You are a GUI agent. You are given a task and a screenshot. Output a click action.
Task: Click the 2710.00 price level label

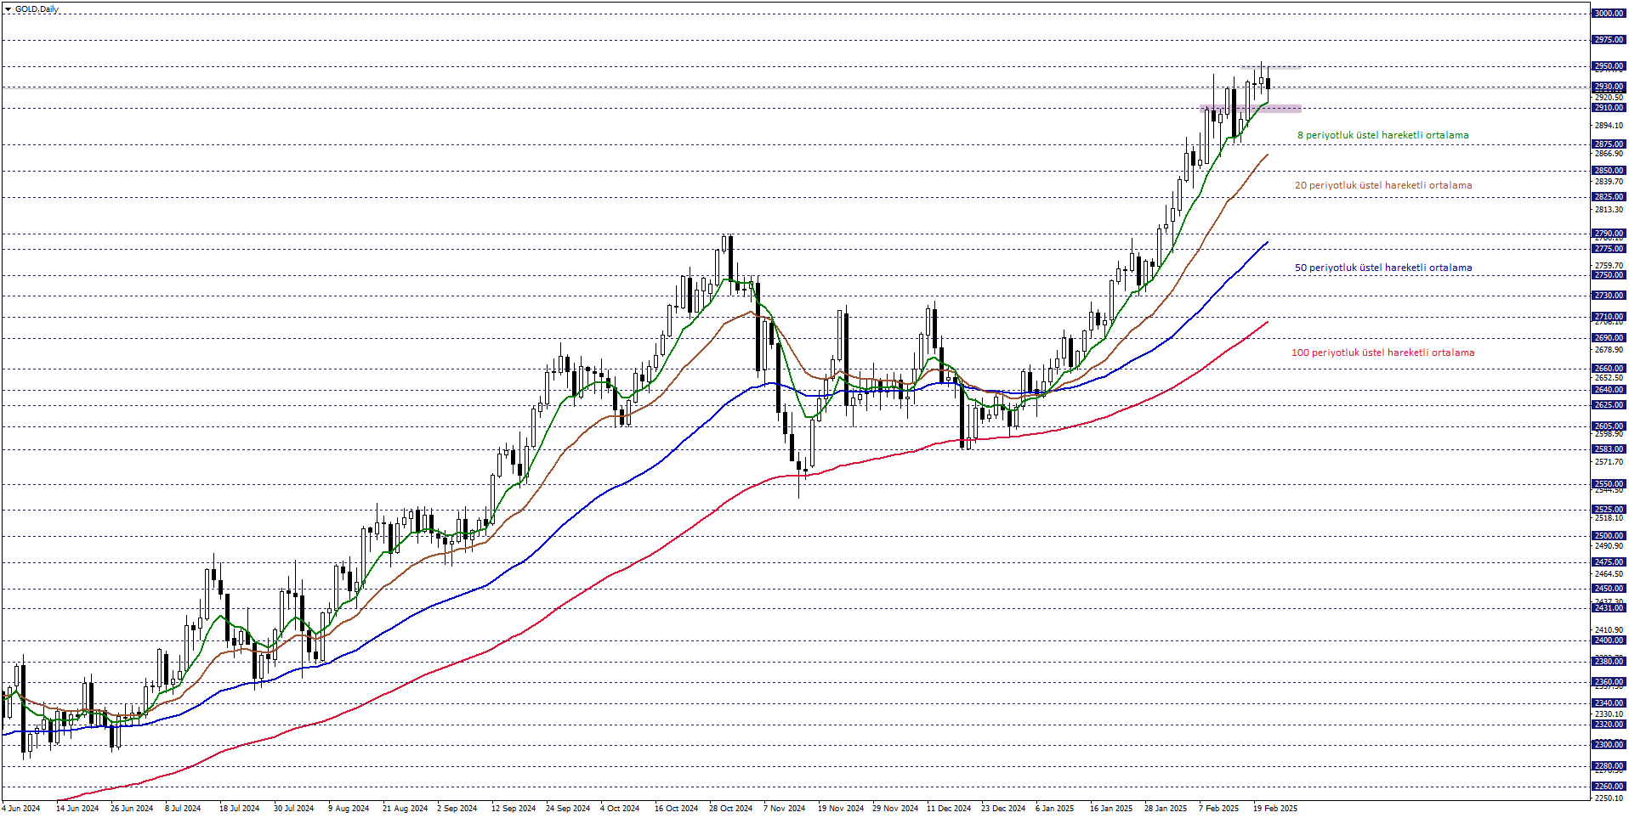click(x=1609, y=317)
